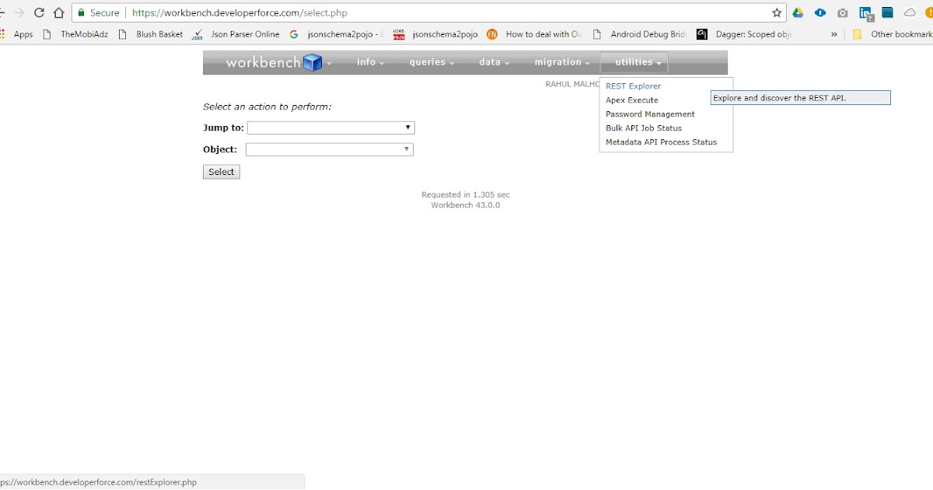The width and height of the screenshot is (933, 490).
Task: Open the migration menu
Action: point(560,61)
